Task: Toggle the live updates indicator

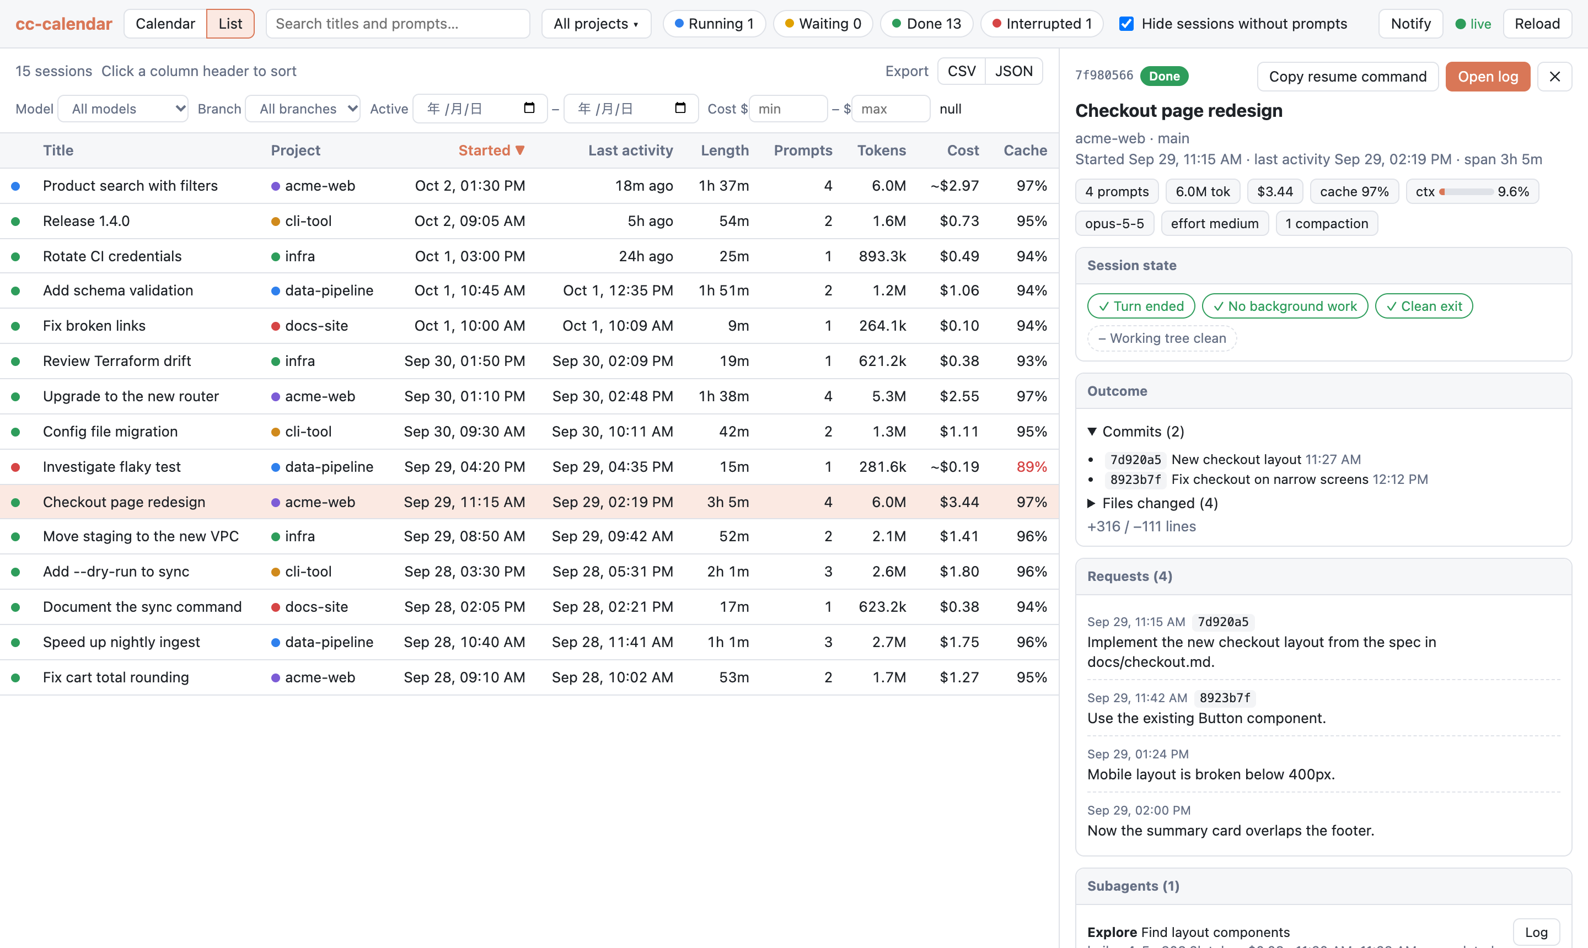Action: 1473,24
